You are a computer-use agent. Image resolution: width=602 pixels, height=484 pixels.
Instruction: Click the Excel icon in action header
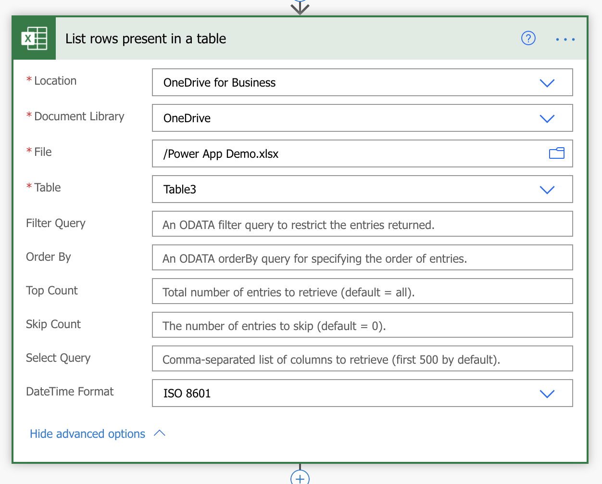tap(34, 38)
